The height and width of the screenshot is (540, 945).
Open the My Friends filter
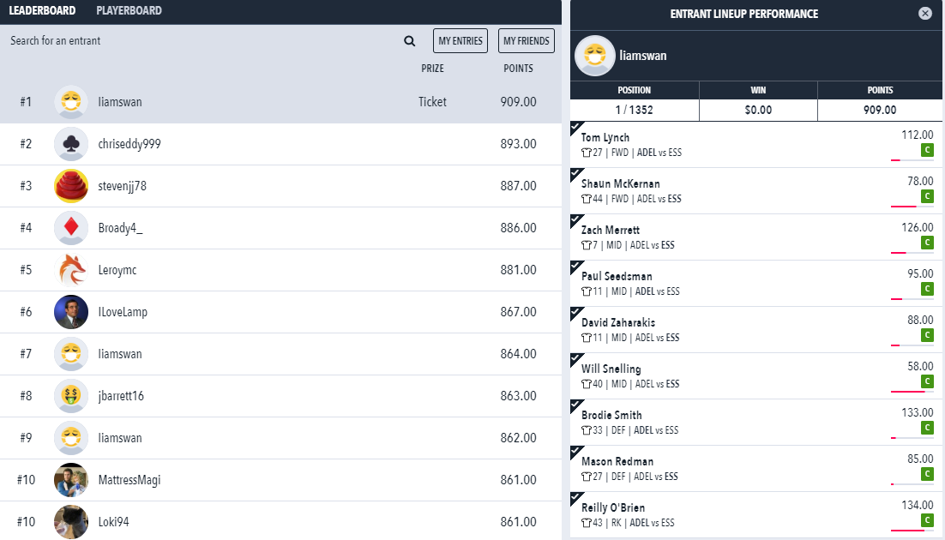click(527, 41)
